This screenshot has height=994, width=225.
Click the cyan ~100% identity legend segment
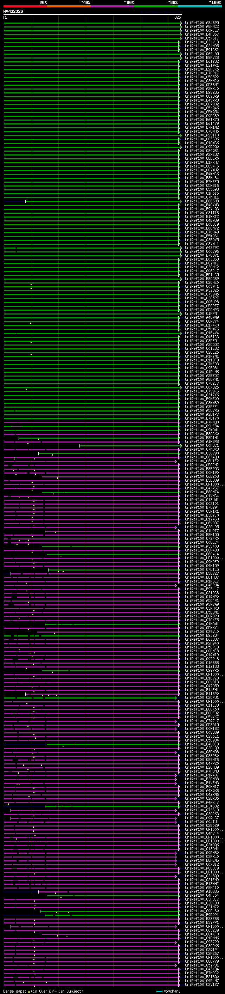point(200,6)
